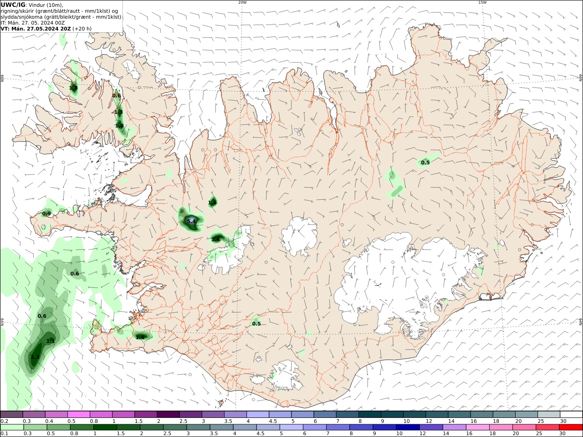Select the white snow swatch at 30

[571, 414]
